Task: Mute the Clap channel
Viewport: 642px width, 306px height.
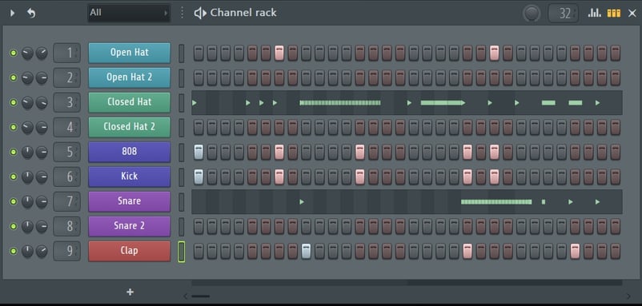Action: 14,251
